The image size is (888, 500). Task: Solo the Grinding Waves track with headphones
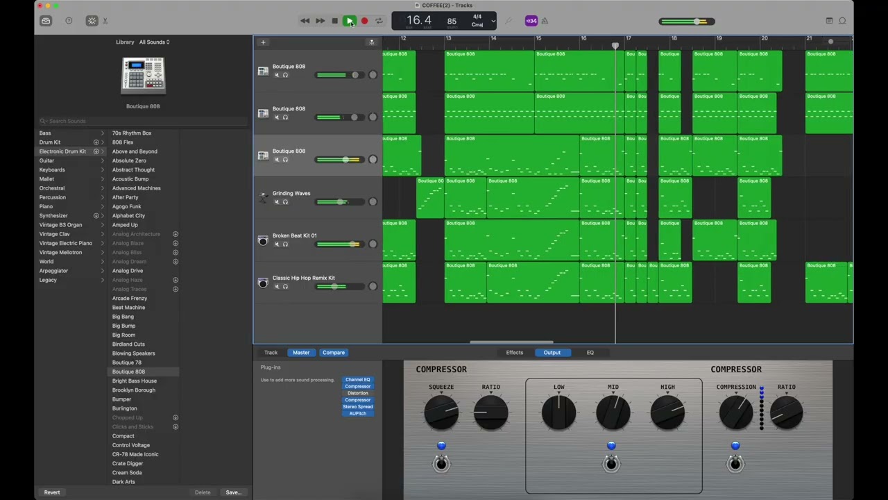point(285,202)
